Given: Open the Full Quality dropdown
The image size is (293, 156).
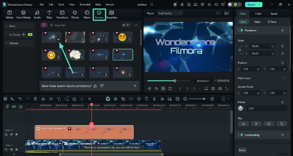Looking at the screenshot, I should 170,13.
